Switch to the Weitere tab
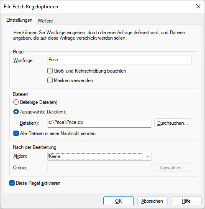 click(45, 21)
